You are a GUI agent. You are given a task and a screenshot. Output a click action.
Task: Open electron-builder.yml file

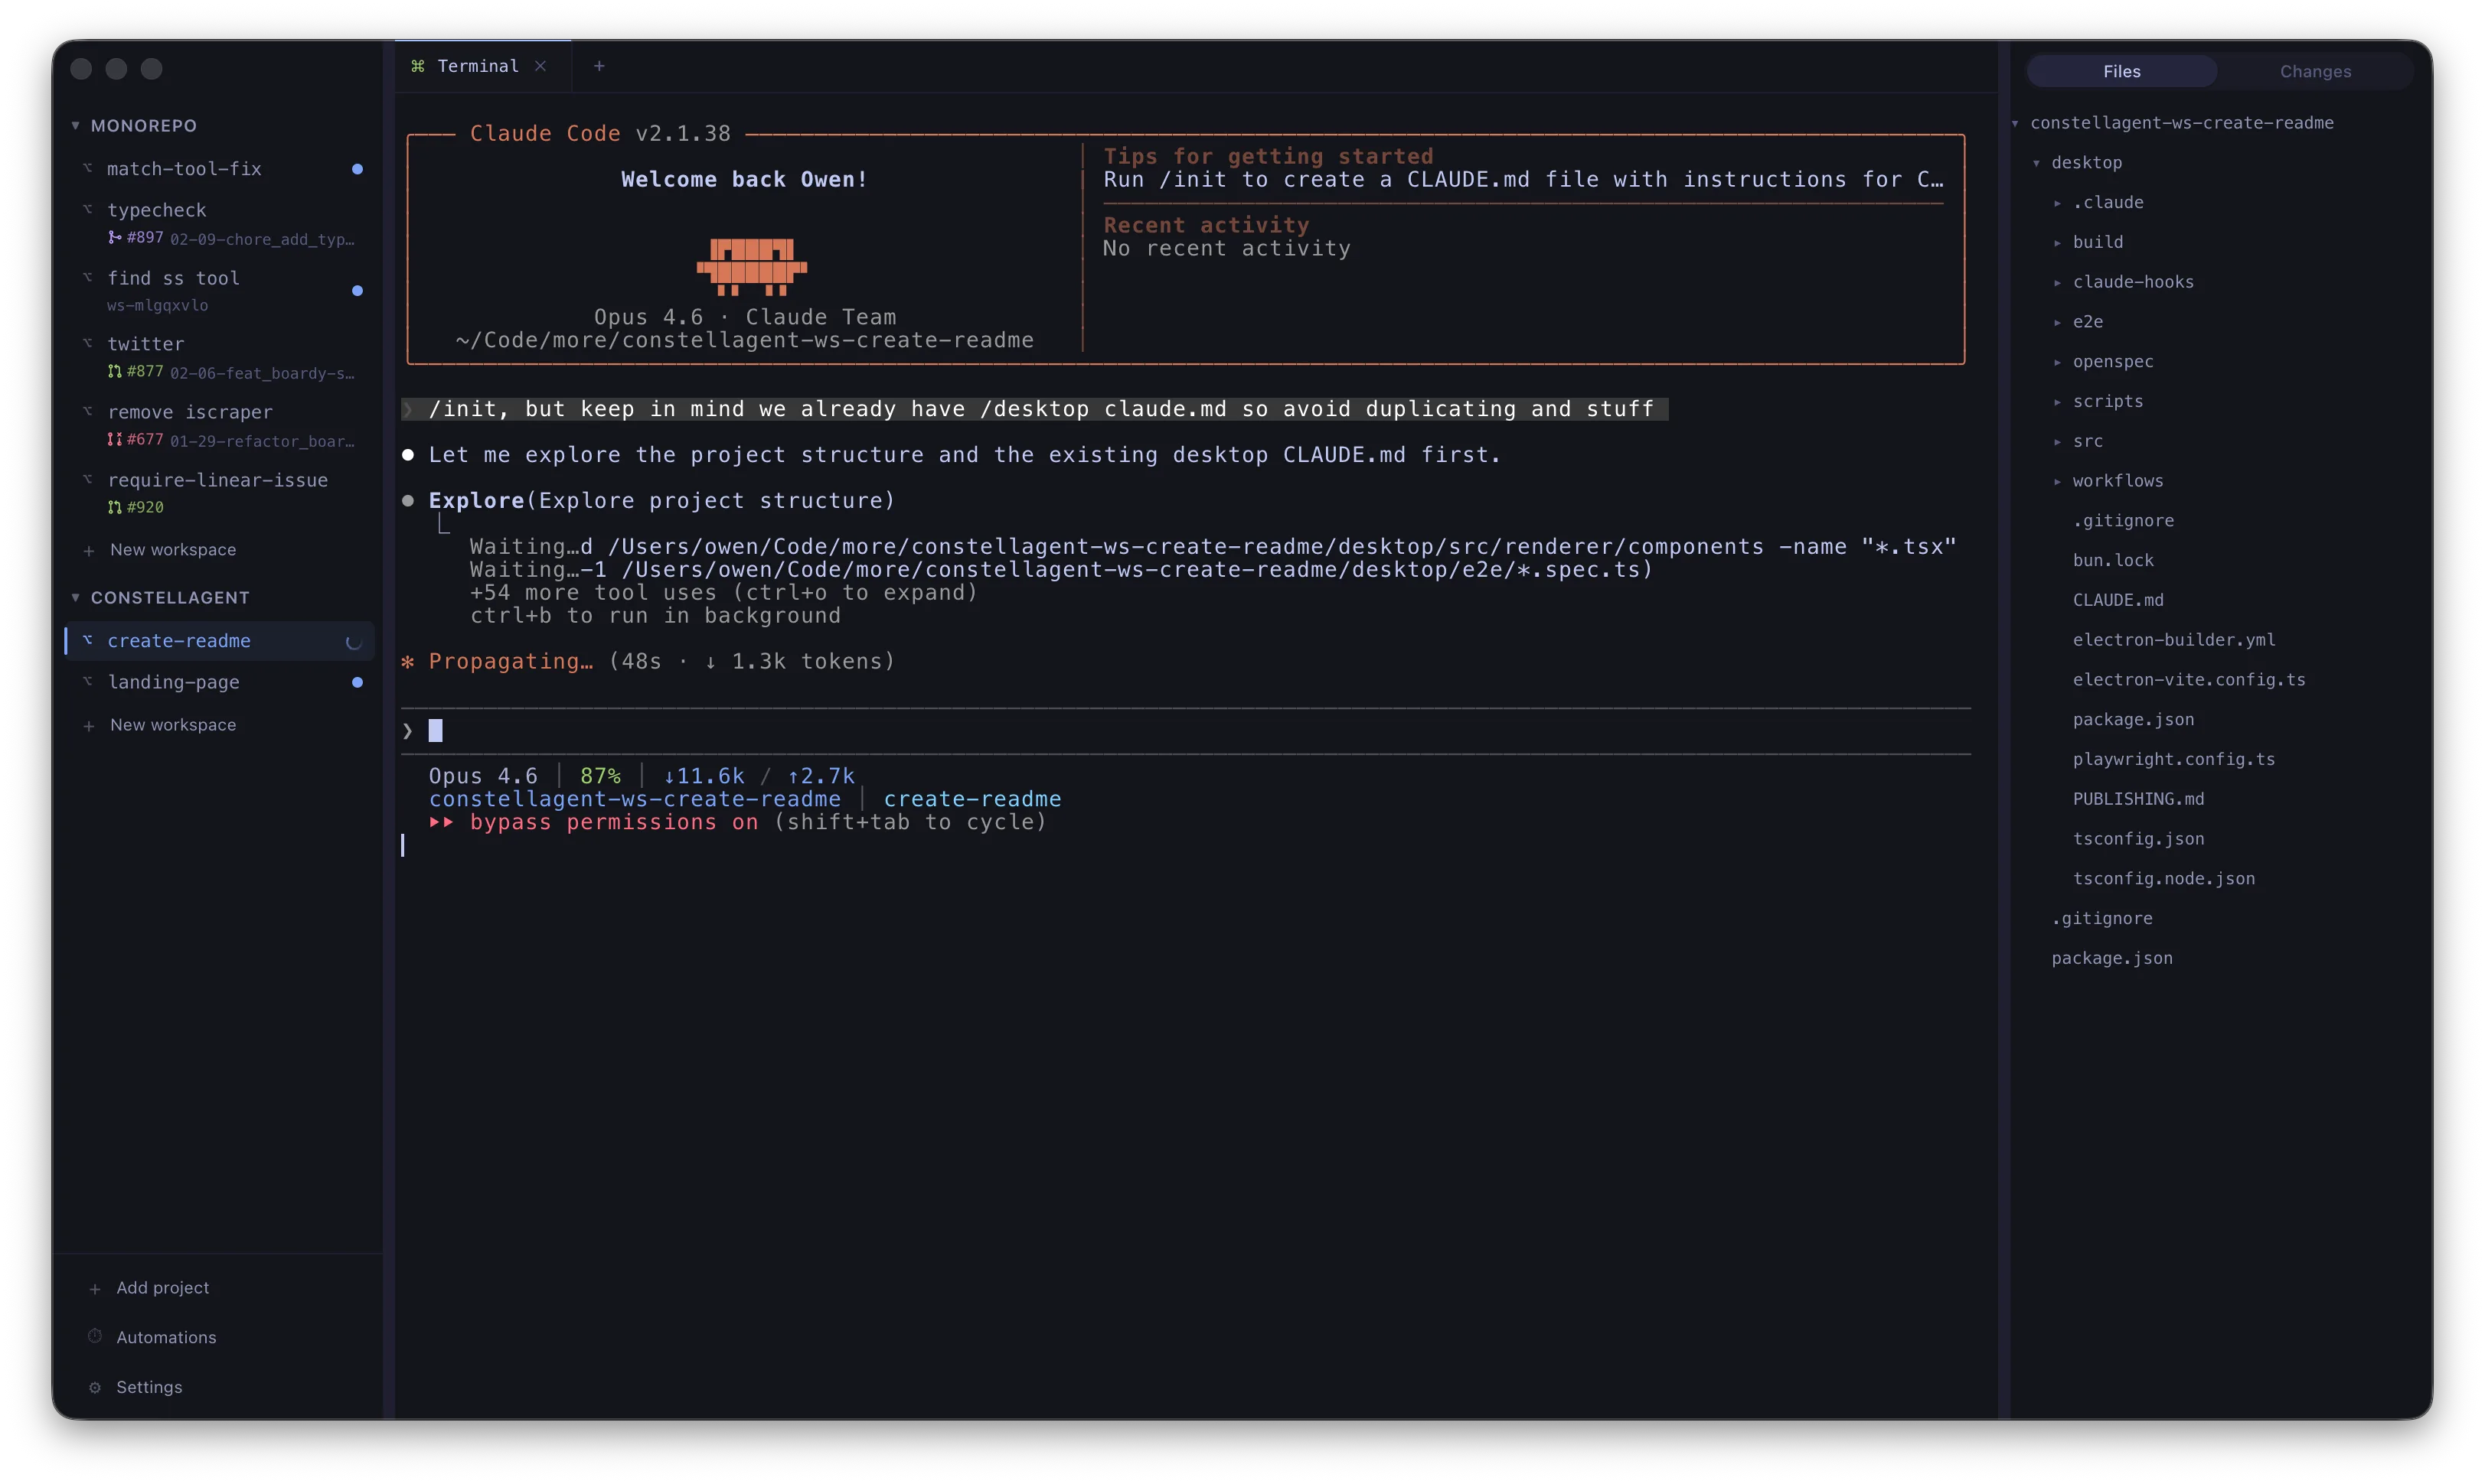click(x=2173, y=640)
